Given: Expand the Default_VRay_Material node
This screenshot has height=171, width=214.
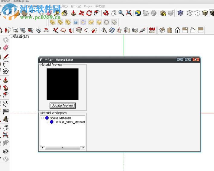Looking at the screenshot, I should pyautogui.click(x=47, y=122).
